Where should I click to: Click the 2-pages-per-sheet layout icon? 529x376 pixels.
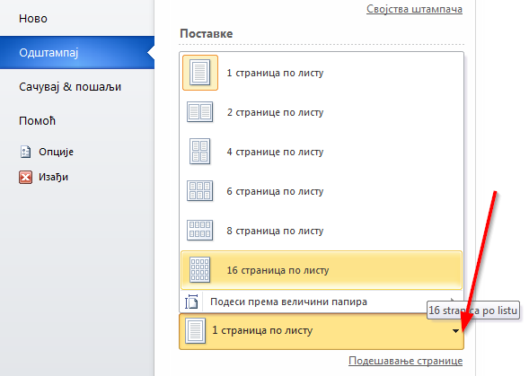click(199, 112)
